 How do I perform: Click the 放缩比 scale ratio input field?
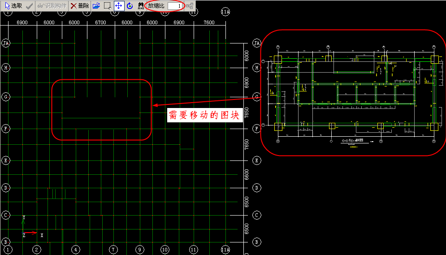(x=175, y=6)
